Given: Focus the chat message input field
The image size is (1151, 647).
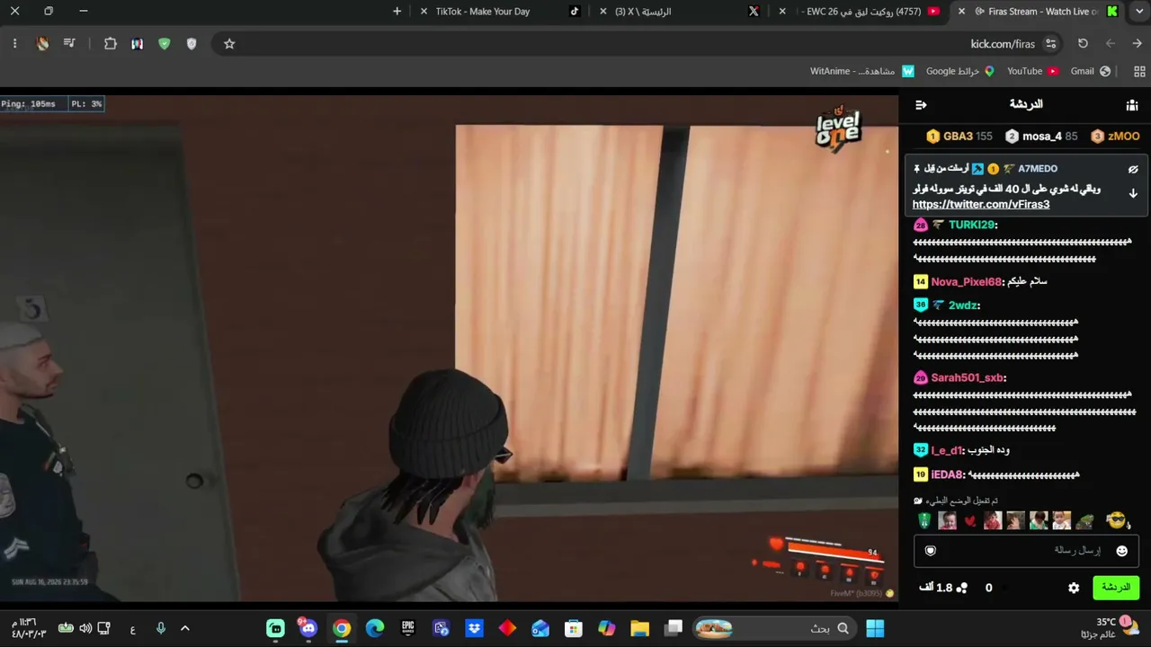Looking at the screenshot, I should 1027,551.
